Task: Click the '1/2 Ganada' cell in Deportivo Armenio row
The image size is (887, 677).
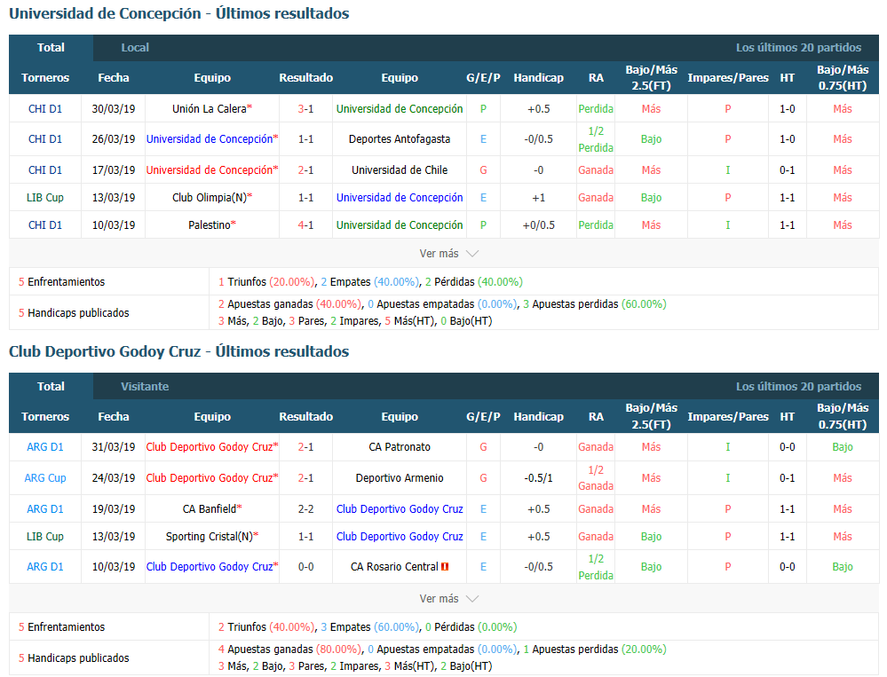Action: pyautogui.click(x=596, y=477)
